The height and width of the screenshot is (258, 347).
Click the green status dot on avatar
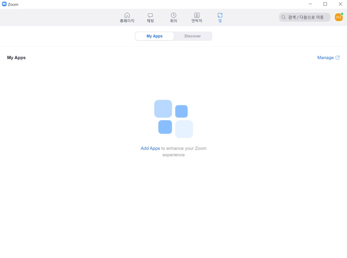[x=342, y=14]
